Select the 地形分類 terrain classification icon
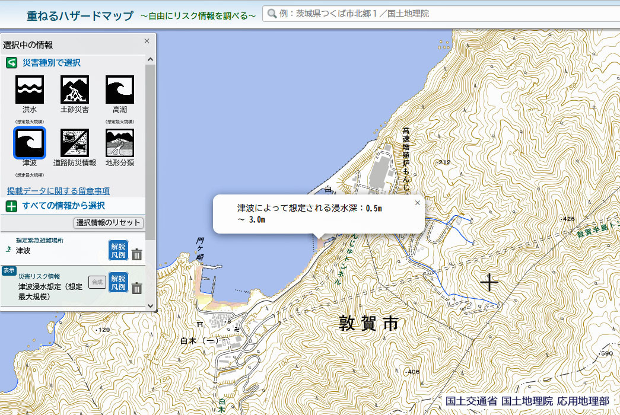 [120, 143]
